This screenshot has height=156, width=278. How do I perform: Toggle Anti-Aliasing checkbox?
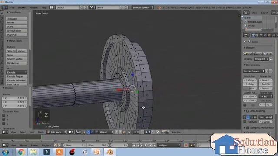pyautogui.click(x=248, y=111)
